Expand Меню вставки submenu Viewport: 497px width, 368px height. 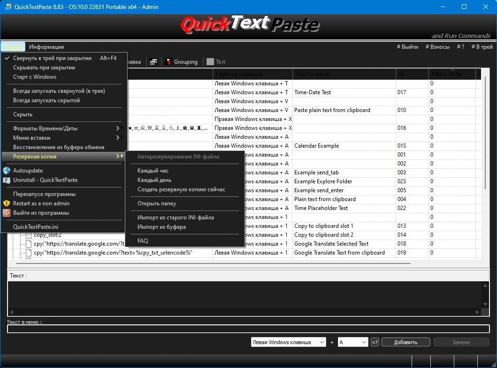pos(63,138)
